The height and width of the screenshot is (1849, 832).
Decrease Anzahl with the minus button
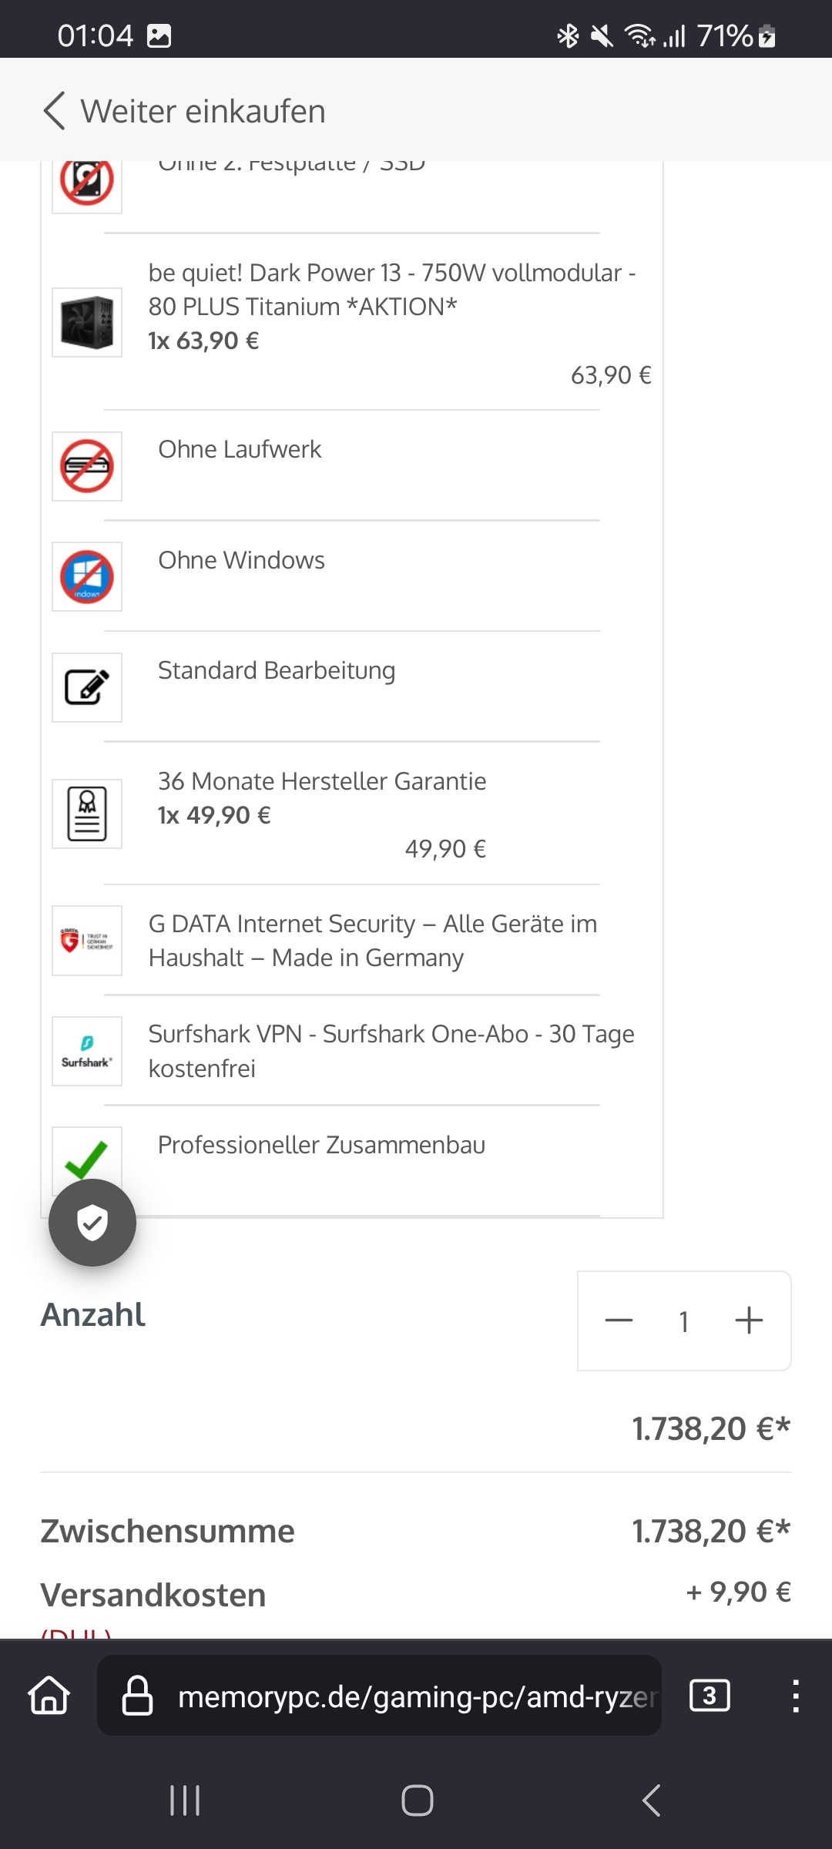point(619,1320)
